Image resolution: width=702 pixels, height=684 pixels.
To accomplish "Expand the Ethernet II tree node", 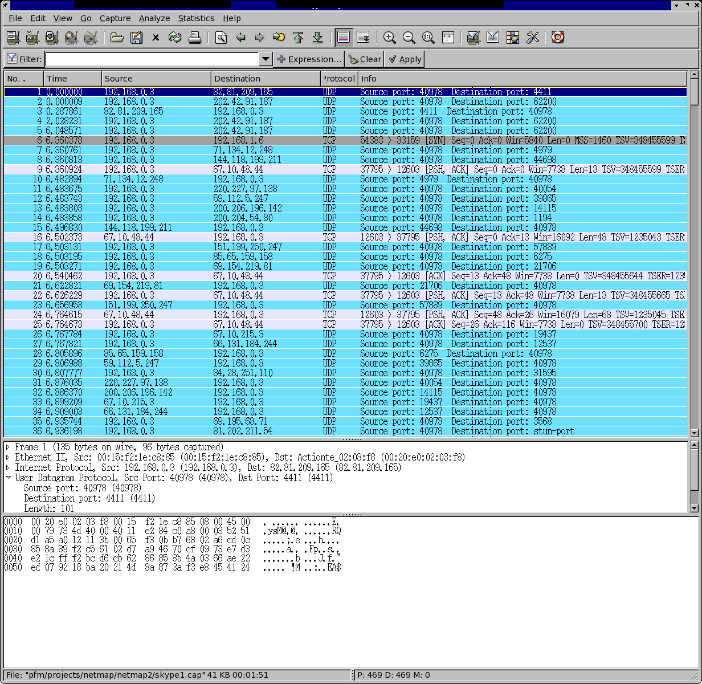I will tap(8, 458).
